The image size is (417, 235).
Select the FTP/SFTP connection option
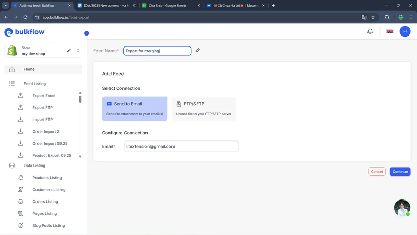coord(203,109)
